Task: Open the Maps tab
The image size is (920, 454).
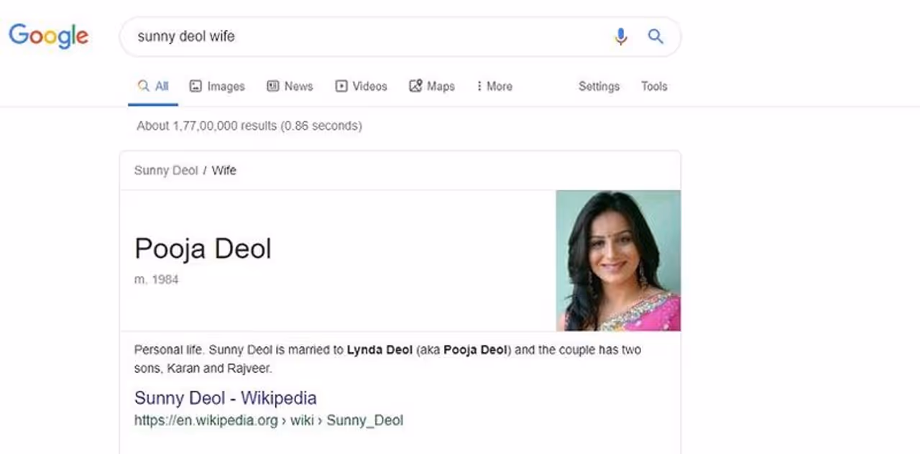Action: [x=432, y=86]
